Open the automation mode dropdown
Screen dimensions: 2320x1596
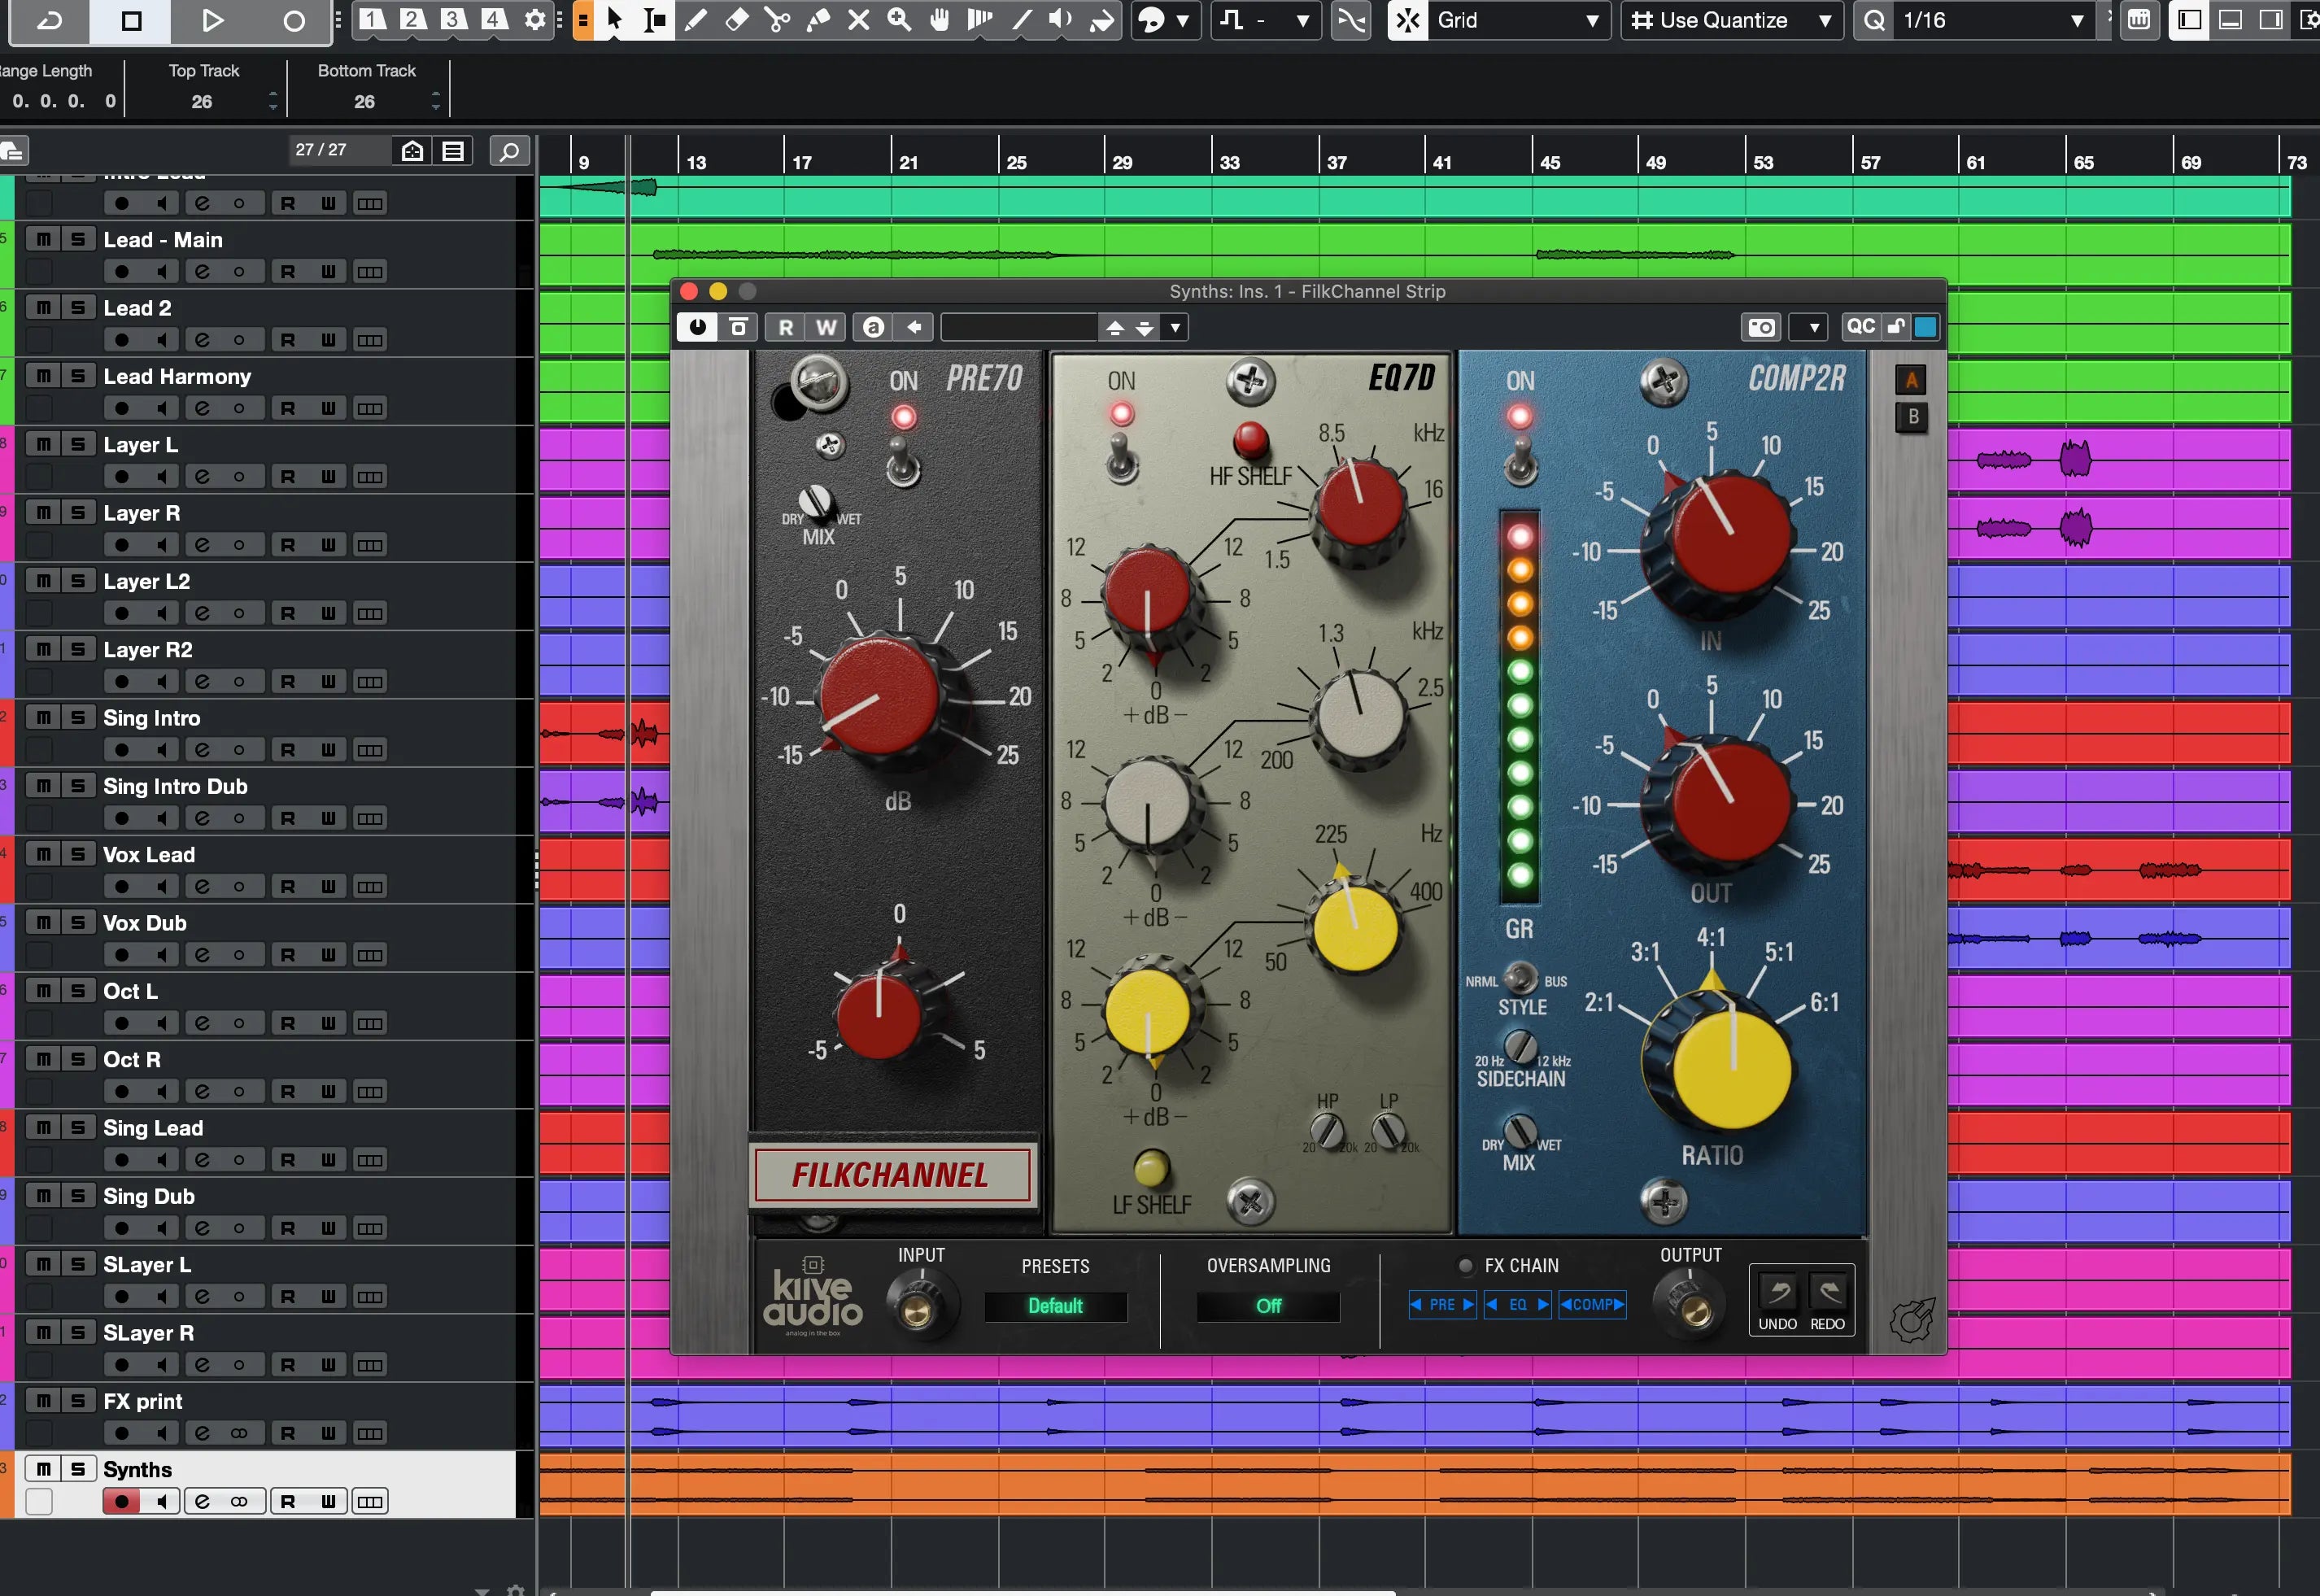pyautogui.click(x=1266, y=20)
